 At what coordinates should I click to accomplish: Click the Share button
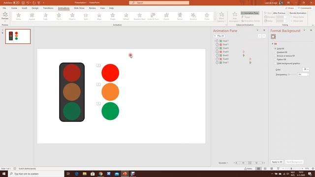pyautogui.click(x=289, y=8)
